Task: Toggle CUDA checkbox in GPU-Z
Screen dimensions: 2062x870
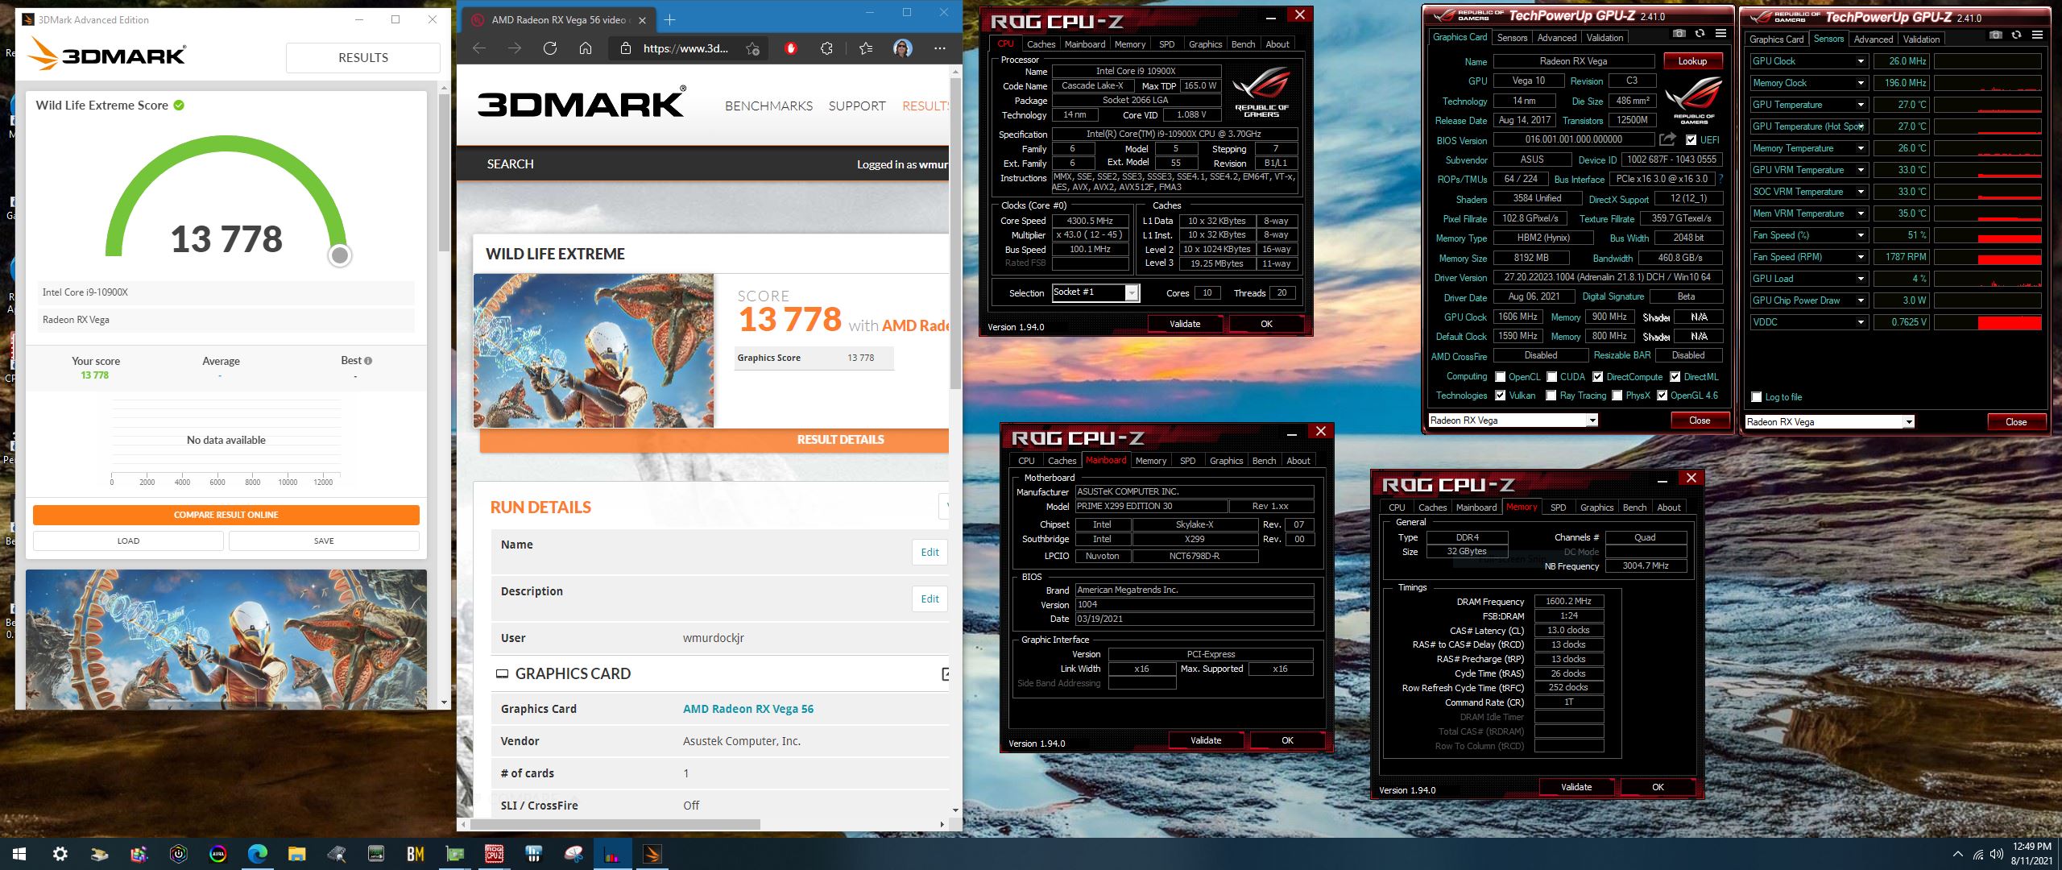Action: (1551, 376)
